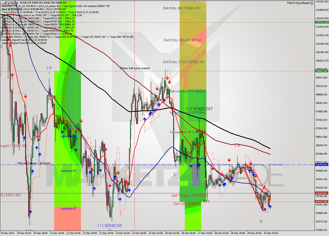The image size is (329, 236).
Task: Click the 'Time C:2024.12.27 11:00:00' text
Action: 83,12
